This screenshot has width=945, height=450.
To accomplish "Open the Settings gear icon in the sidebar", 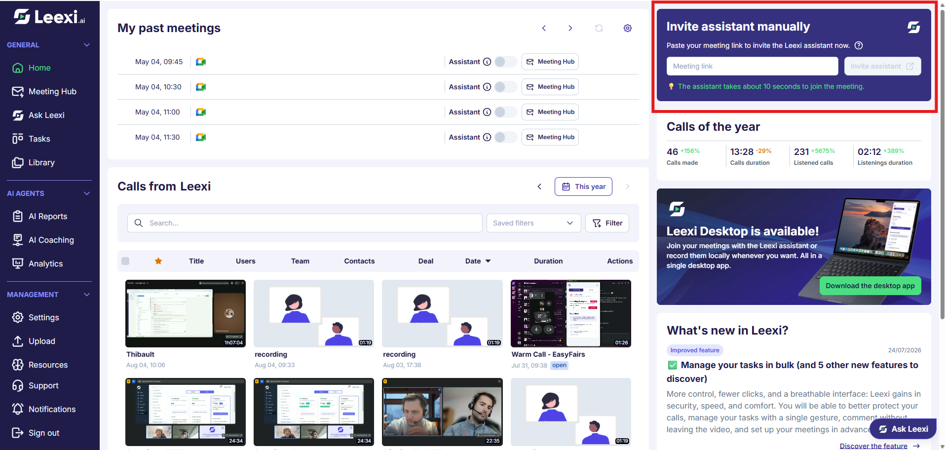I will click(x=18, y=317).
